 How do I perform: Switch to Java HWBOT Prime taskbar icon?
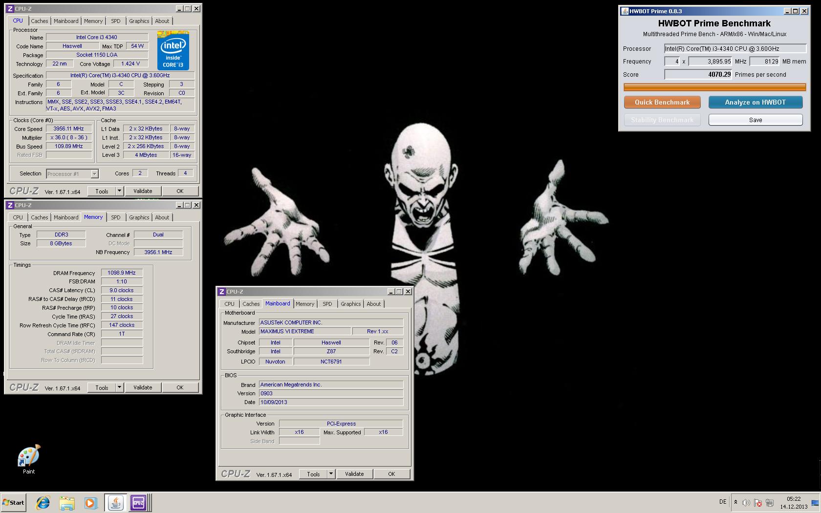116,502
